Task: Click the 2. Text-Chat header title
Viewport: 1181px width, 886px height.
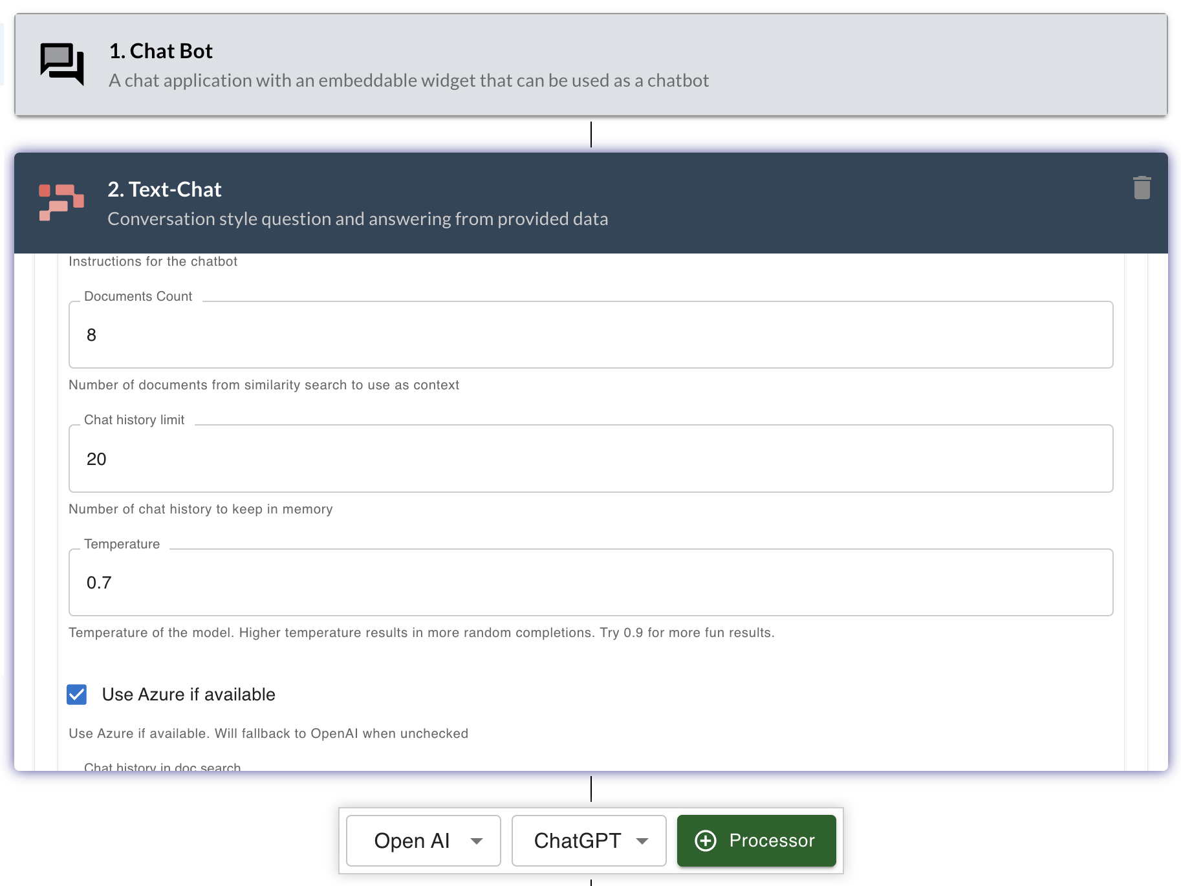Action: pos(164,189)
